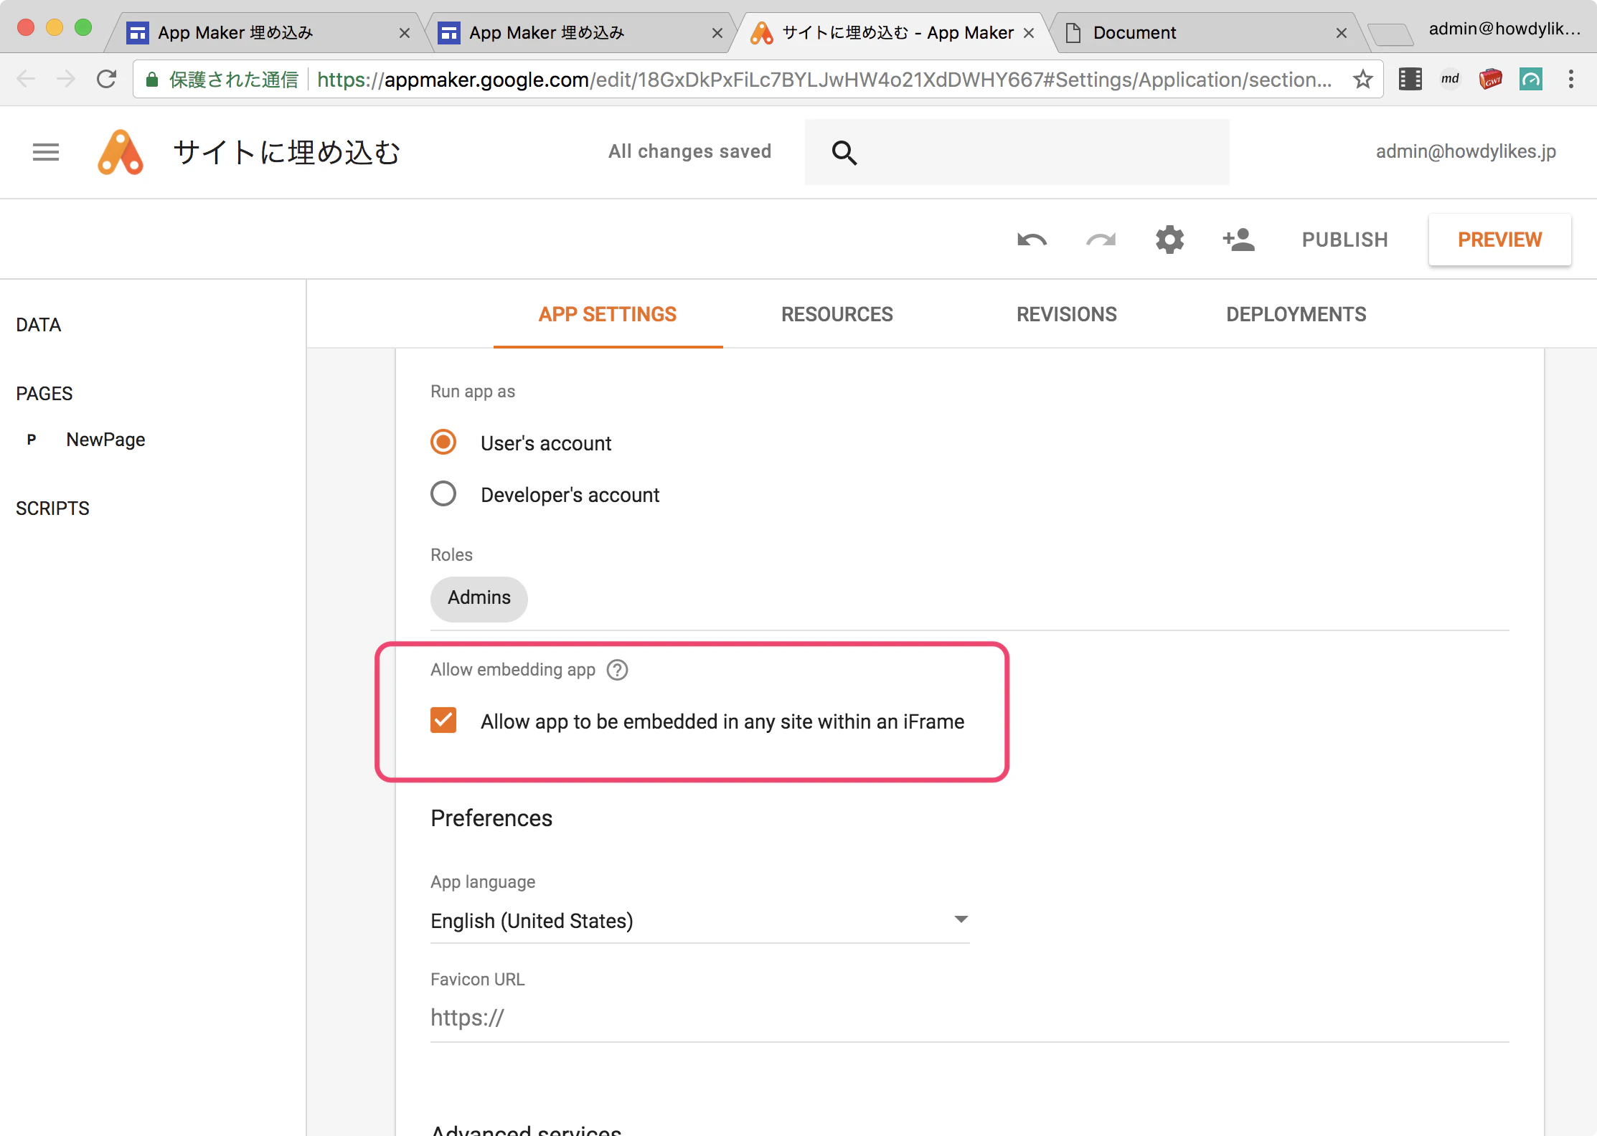Open app settings gear icon
The image size is (1597, 1136).
(1169, 240)
